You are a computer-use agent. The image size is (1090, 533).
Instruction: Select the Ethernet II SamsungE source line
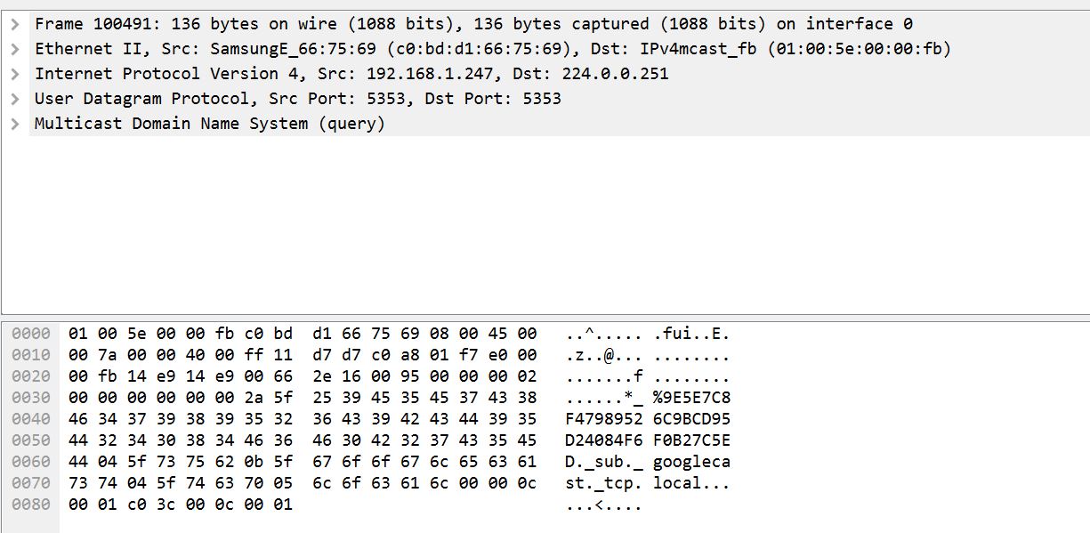(x=559, y=49)
